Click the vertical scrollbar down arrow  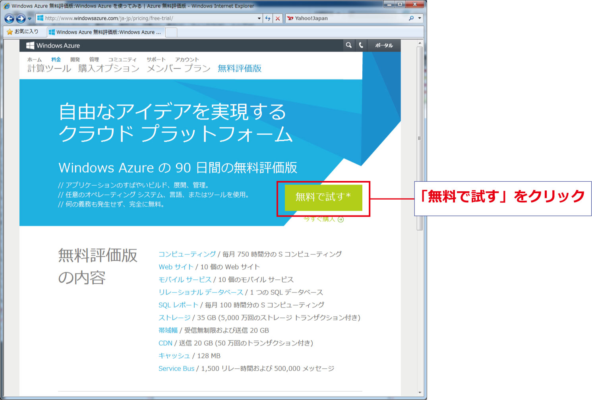pyautogui.click(x=420, y=392)
